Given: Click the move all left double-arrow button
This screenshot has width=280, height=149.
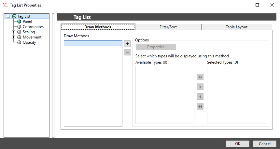Looking at the screenshot, I should click(x=200, y=107).
